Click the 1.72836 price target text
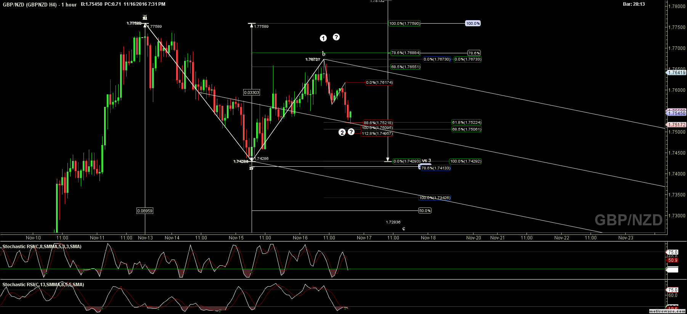Screen dimensions: 687x314 click(393, 222)
